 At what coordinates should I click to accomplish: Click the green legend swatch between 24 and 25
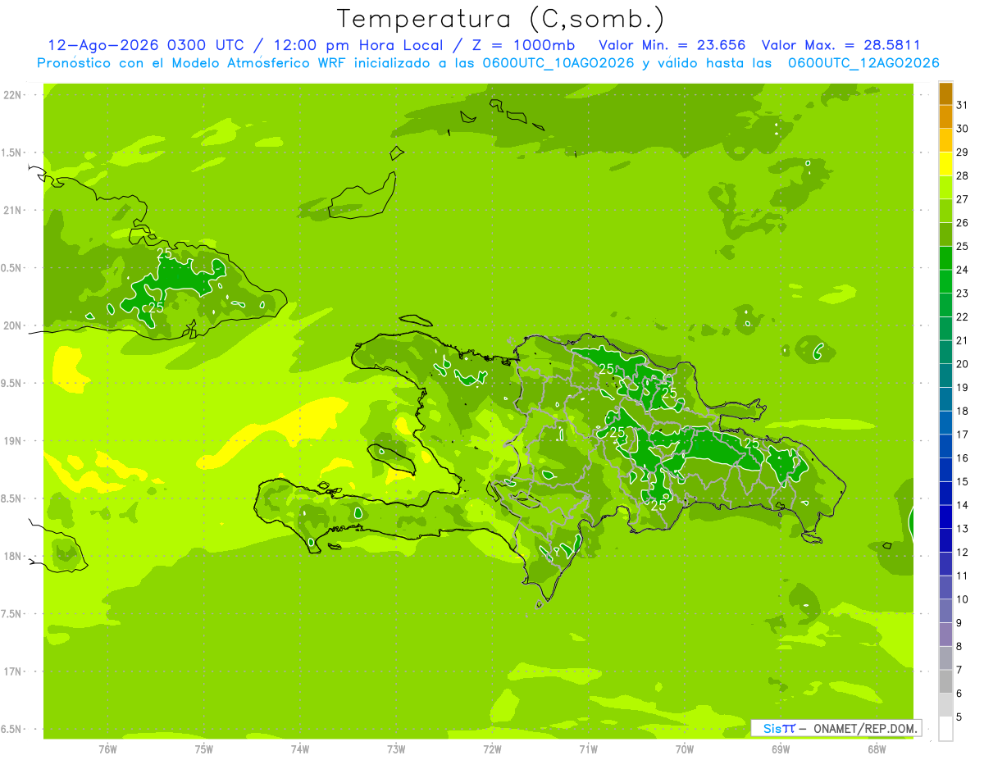945,258
